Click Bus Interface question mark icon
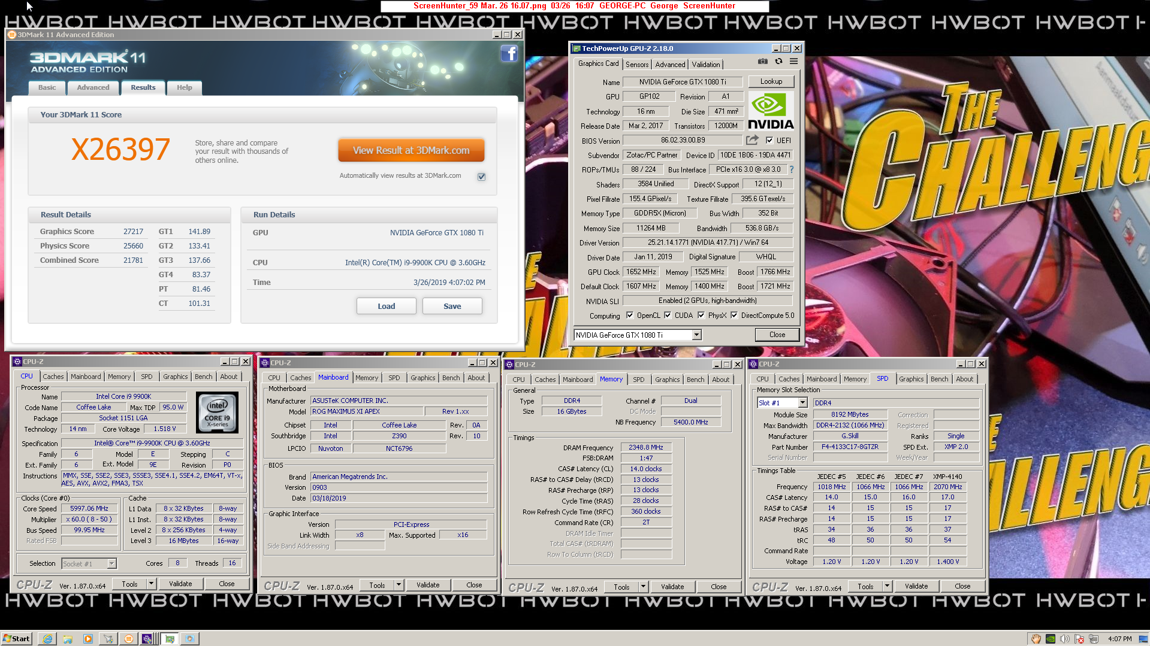The width and height of the screenshot is (1150, 646). [791, 169]
